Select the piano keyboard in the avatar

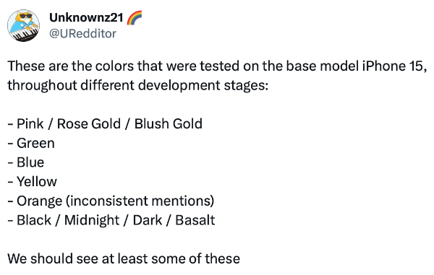(24, 35)
